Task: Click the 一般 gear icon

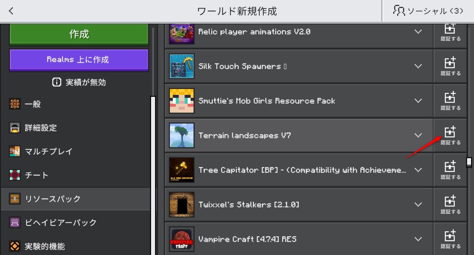Action: coord(15,104)
